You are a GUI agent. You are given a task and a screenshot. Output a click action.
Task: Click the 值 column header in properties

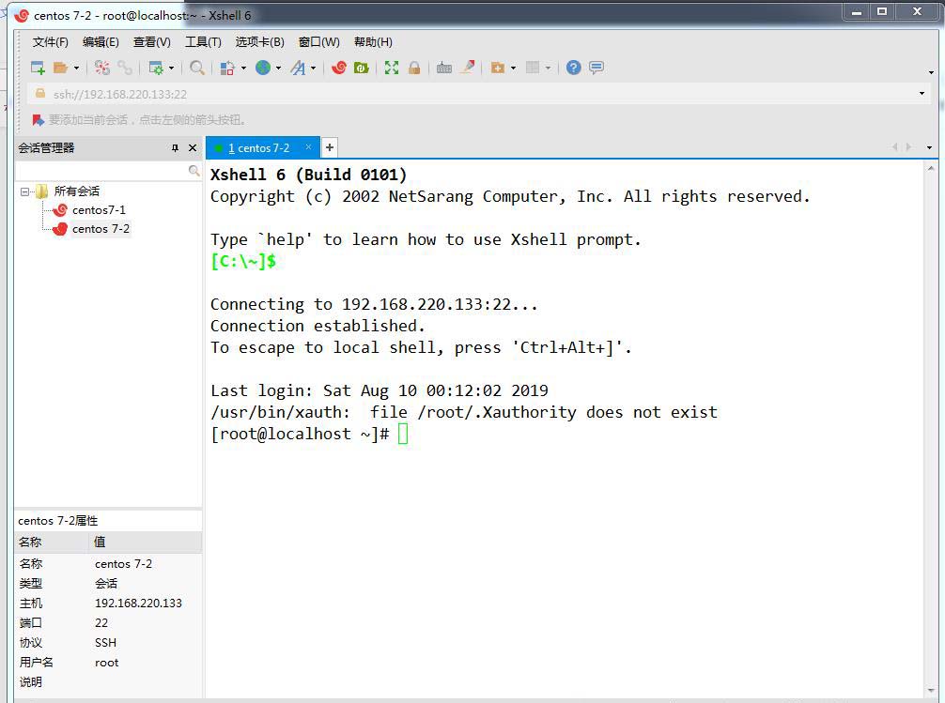[146, 543]
